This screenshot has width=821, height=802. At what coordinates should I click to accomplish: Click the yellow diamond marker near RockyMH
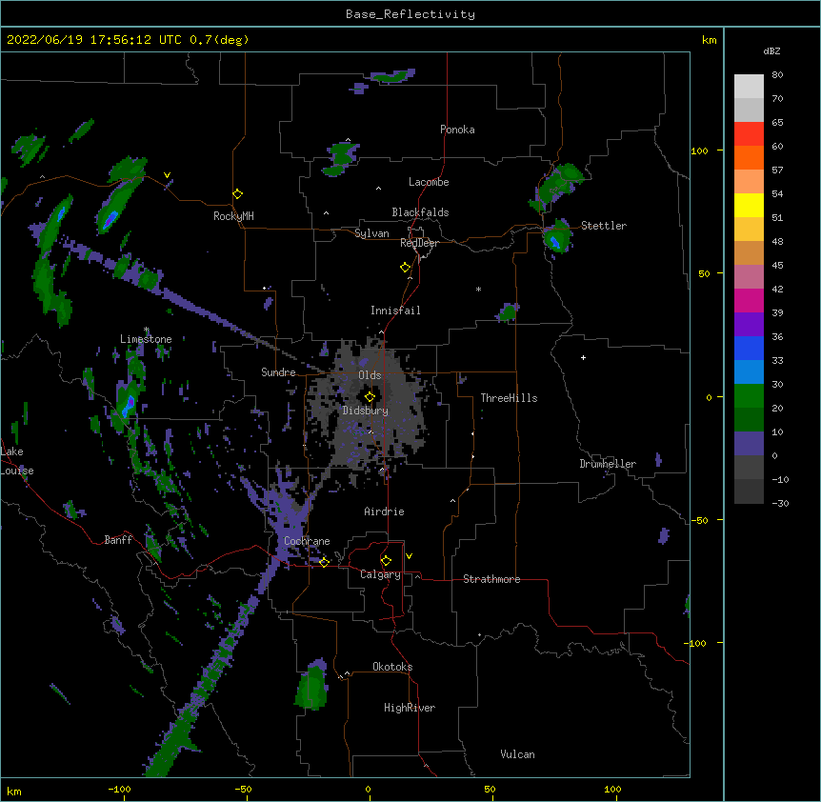pyautogui.click(x=238, y=194)
